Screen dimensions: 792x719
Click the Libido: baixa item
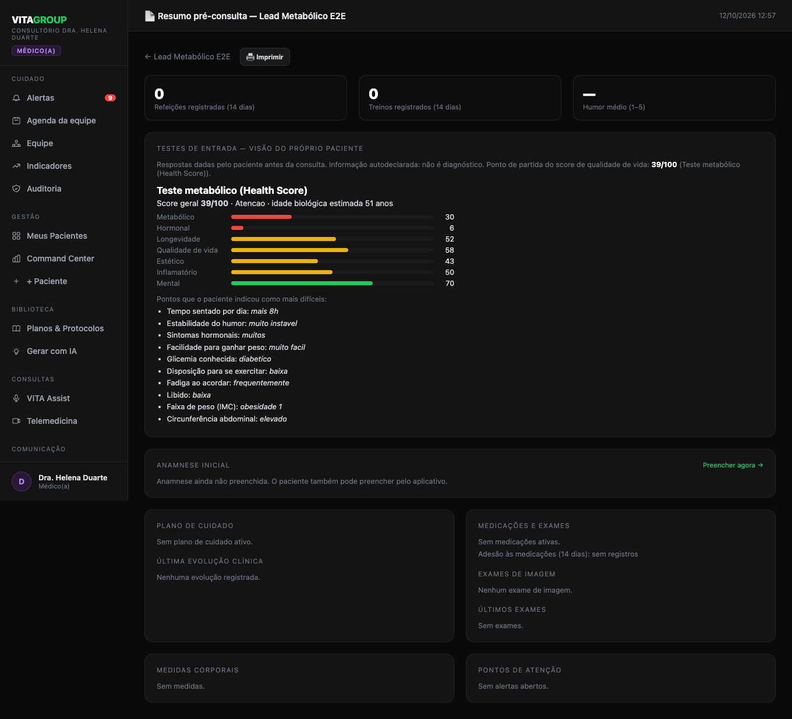(x=189, y=395)
